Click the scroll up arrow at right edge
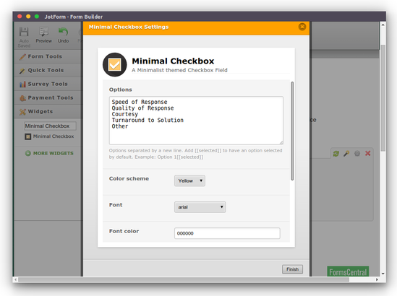This screenshot has width=397, height=296. (383, 25)
